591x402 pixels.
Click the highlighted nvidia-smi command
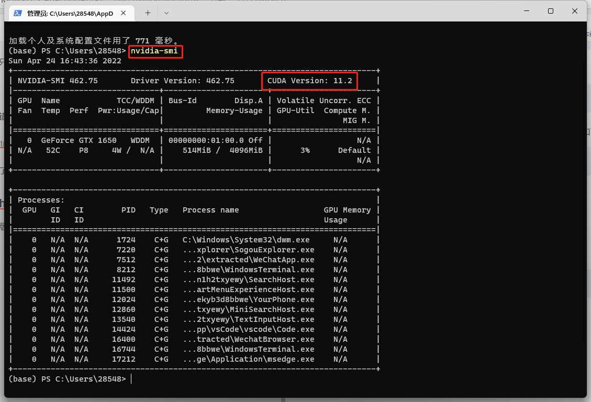(x=155, y=51)
